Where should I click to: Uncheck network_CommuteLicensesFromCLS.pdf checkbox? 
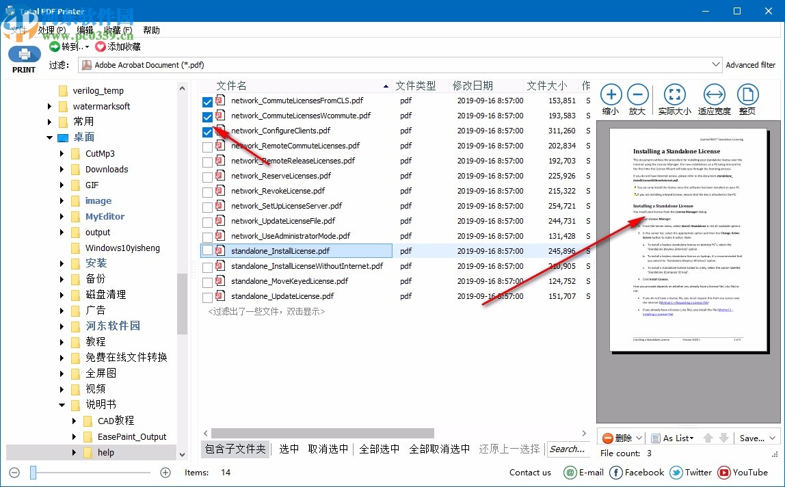click(x=207, y=102)
